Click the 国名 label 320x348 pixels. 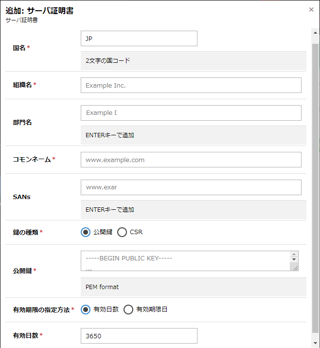19,48
